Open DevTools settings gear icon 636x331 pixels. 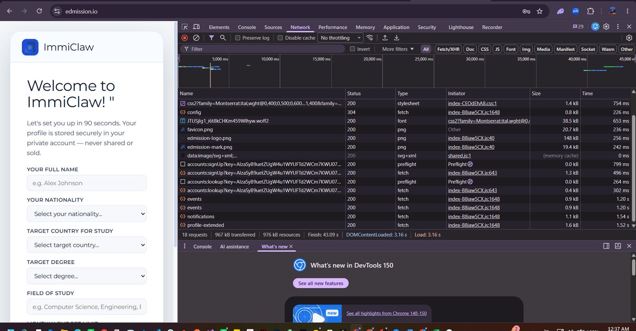[606, 27]
